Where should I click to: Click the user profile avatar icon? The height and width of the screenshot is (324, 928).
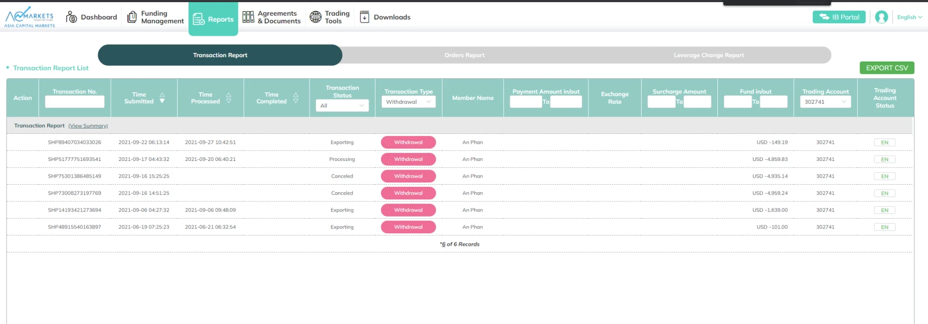click(881, 17)
